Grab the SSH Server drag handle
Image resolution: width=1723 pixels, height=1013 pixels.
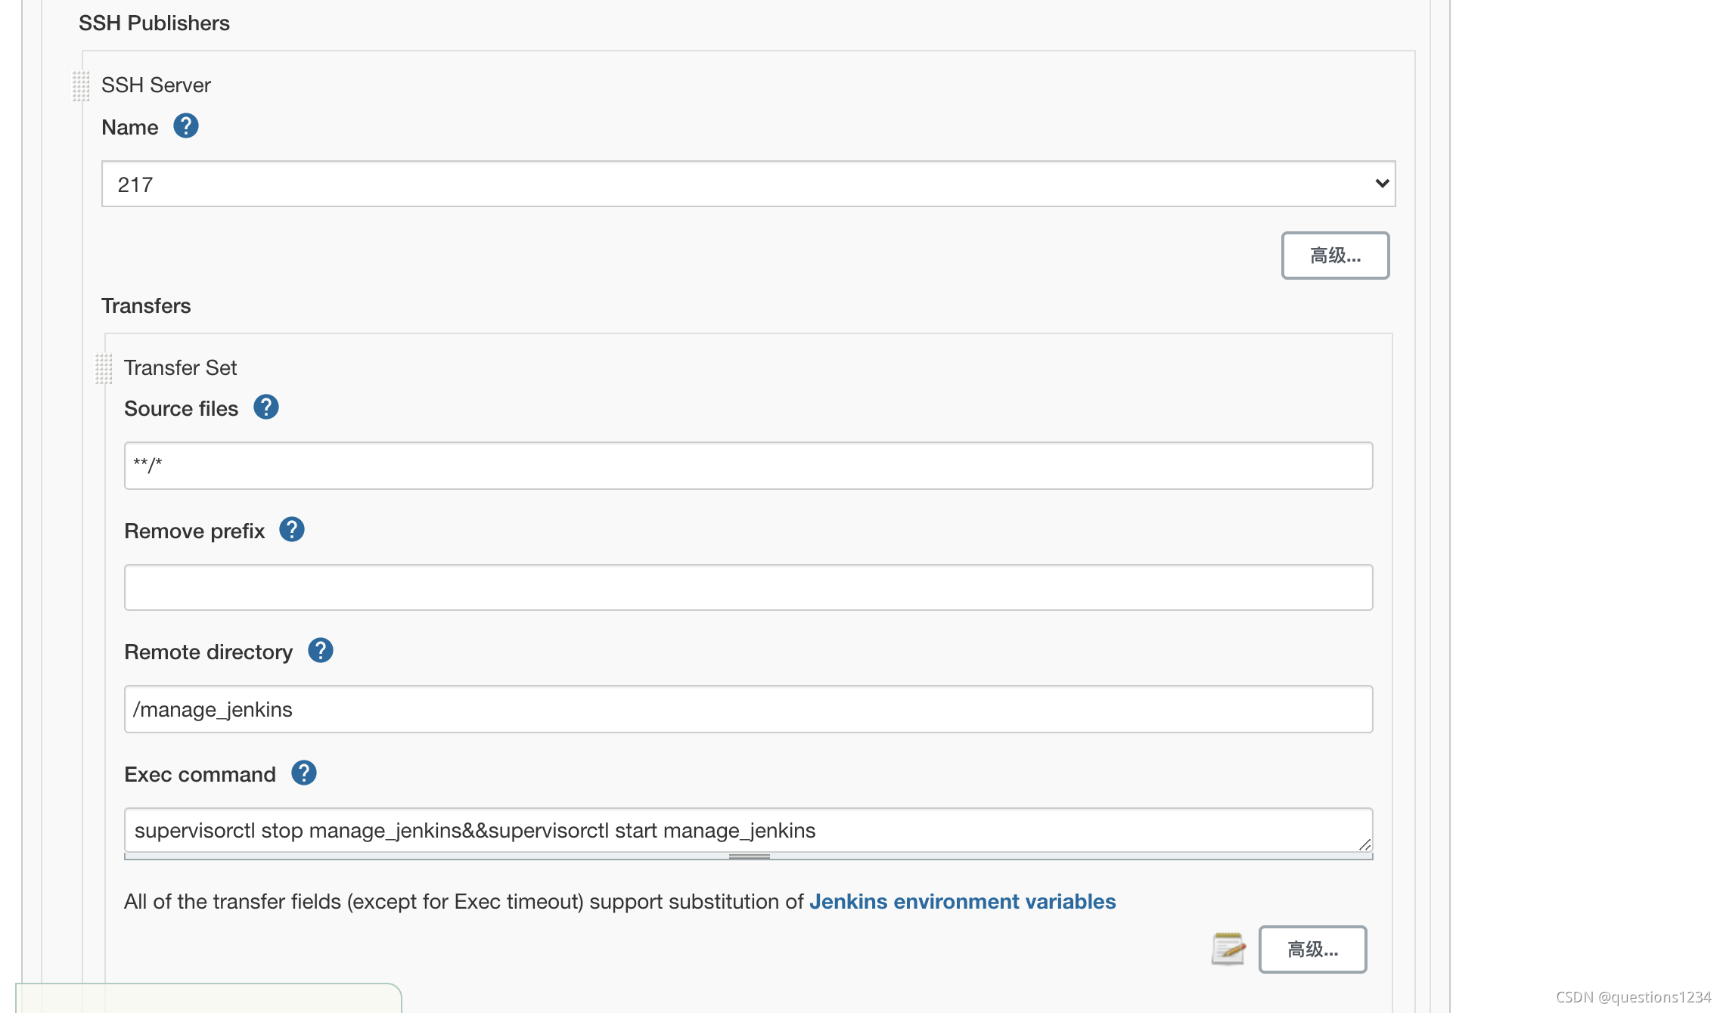pyautogui.click(x=81, y=85)
